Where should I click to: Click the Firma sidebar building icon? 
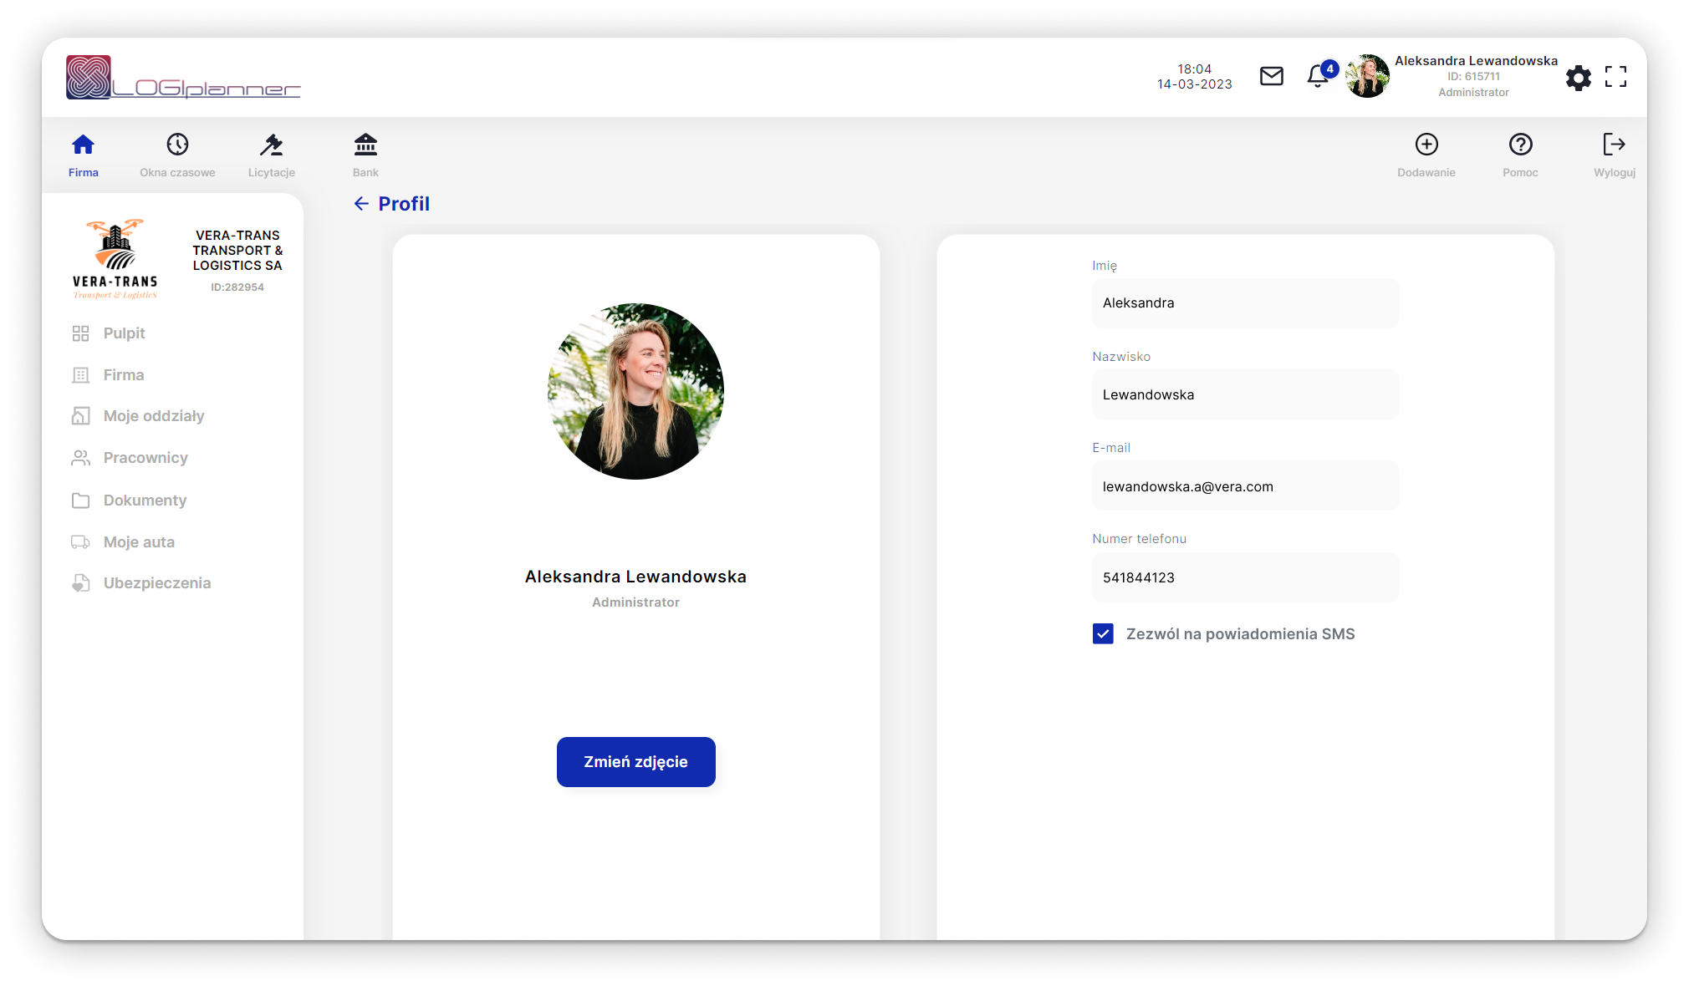[80, 375]
